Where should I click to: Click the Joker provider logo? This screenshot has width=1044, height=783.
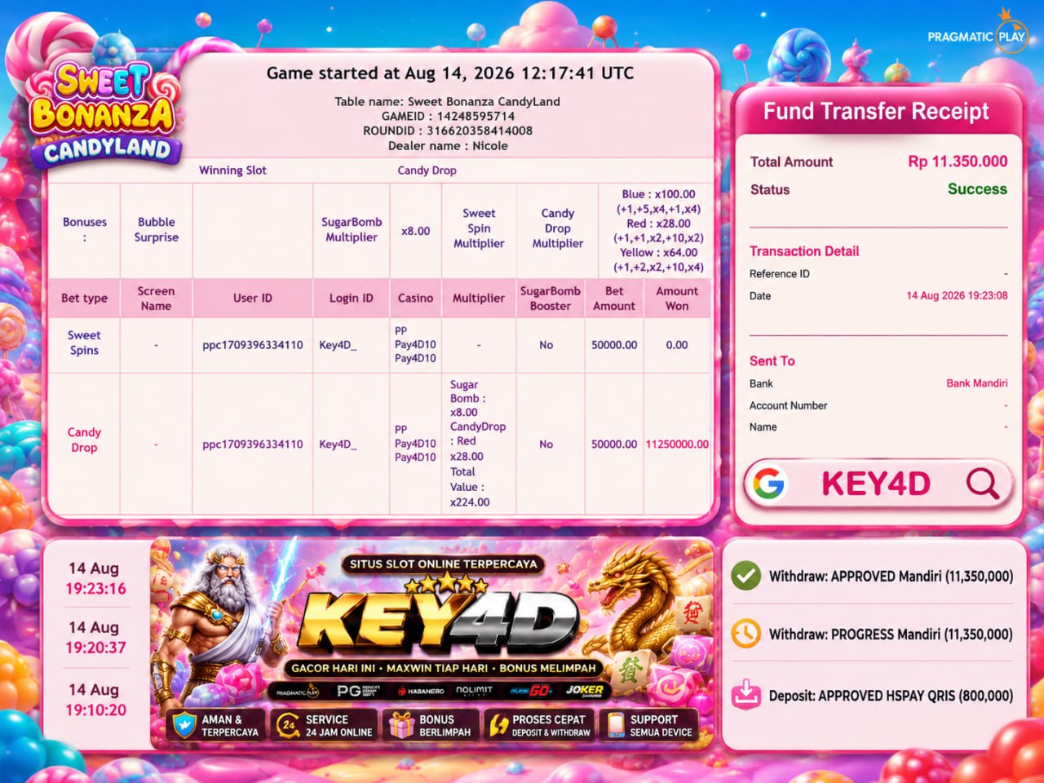[585, 691]
